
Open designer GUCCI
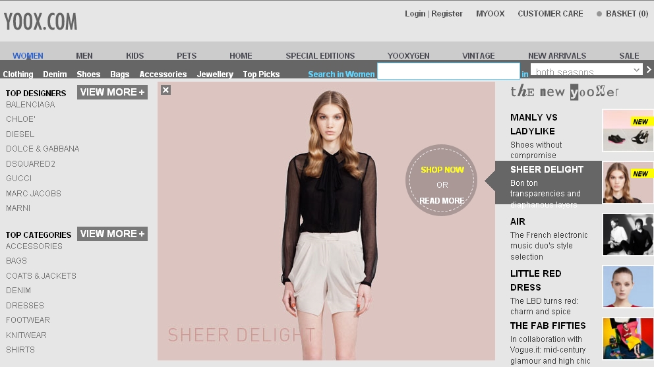[18, 179]
